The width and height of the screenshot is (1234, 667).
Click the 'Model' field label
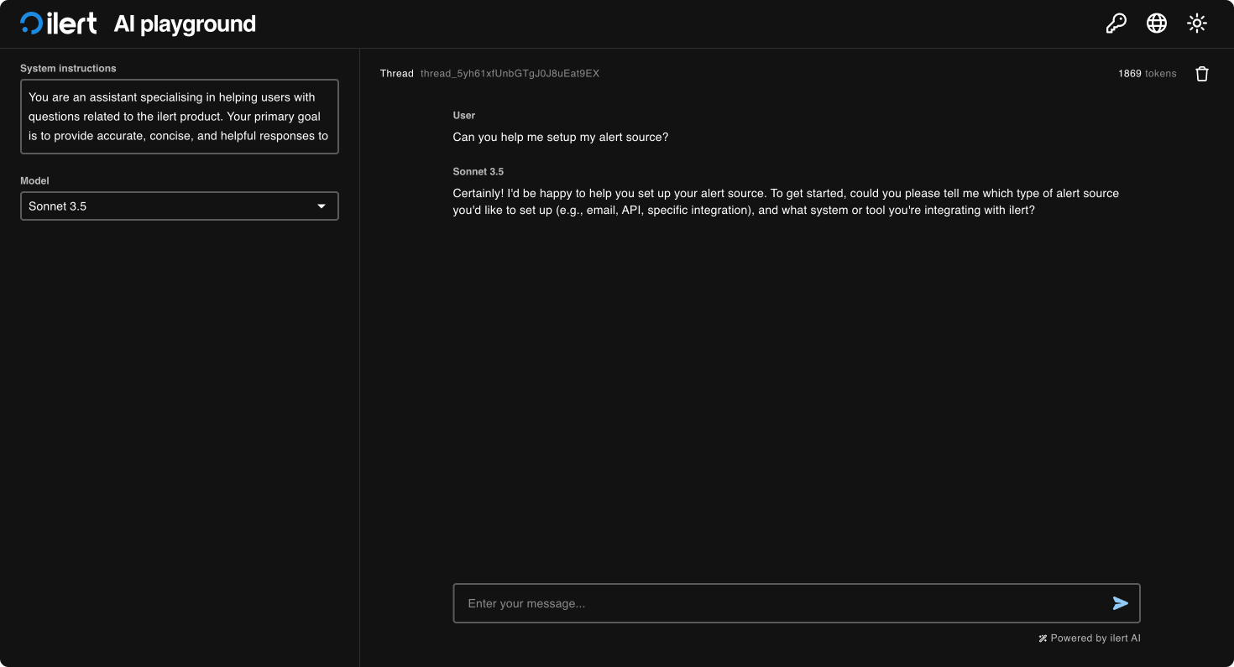pyautogui.click(x=34, y=180)
